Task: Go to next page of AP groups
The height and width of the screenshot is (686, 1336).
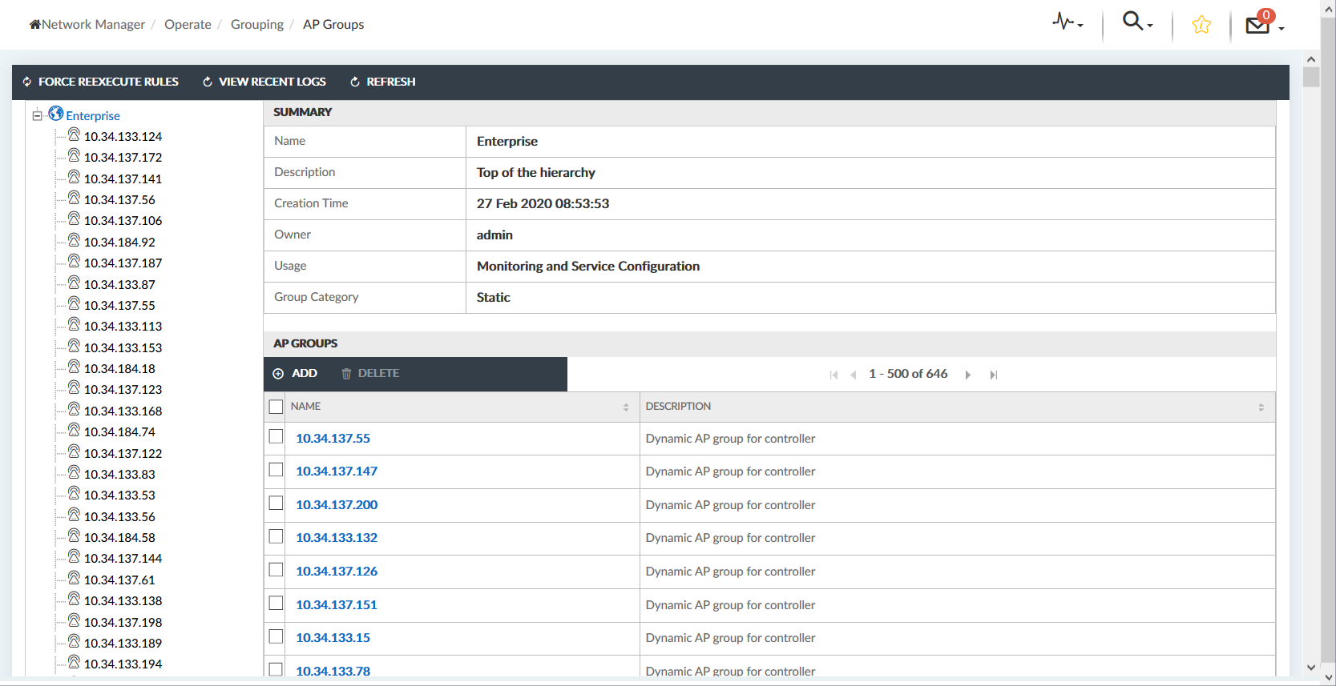Action: coord(968,375)
